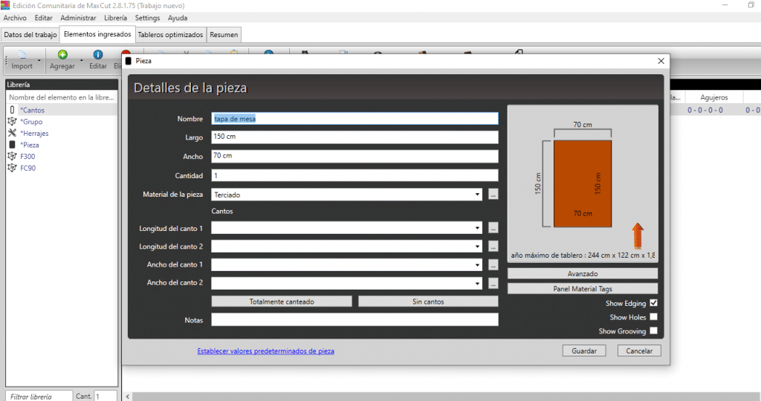Select *Cantos in the library list
Image resolution: width=761 pixels, height=401 pixels.
click(x=32, y=110)
